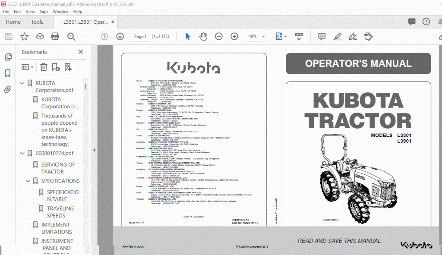Click the KUBOTA Corporation.pdf bookmark label
Viewport: 442px width, 255px height.
tap(54, 86)
